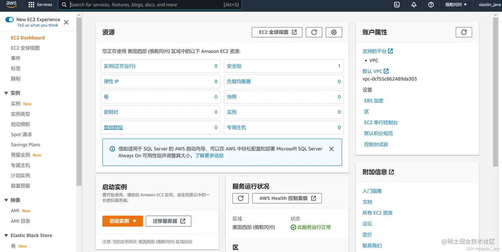Open 计划实例 in the sidebar
Screen dimensions: 502x252
[21, 176]
